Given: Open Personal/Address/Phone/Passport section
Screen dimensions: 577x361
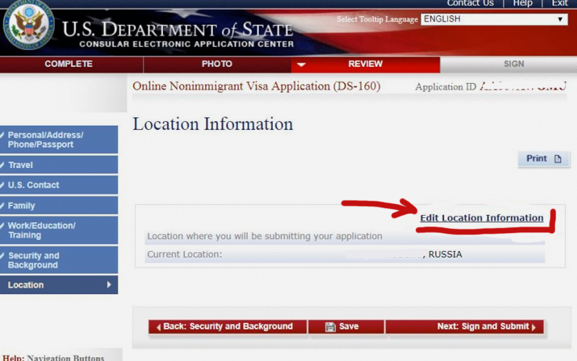Looking at the screenshot, I should pyautogui.click(x=59, y=140).
